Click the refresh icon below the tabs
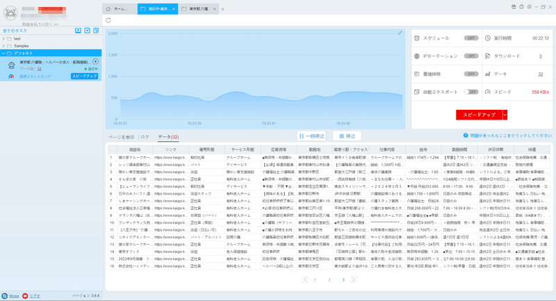 (108, 20)
